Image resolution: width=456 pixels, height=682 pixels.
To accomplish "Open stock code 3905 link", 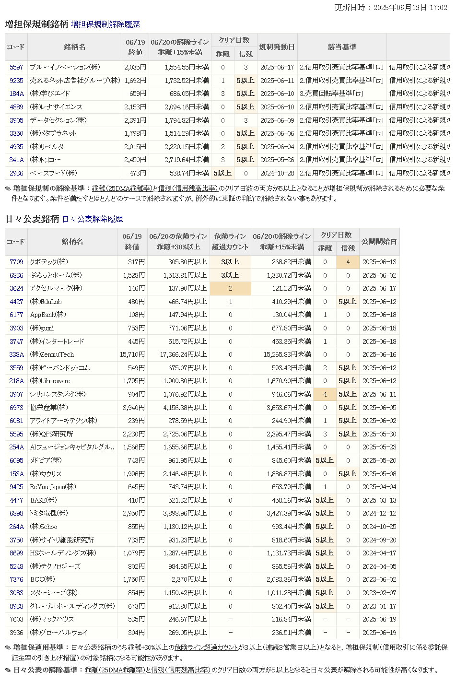I will pyautogui.click(x=16, y=120).
